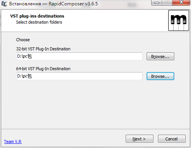The image size is (191, 148).
Task: Cancel the installation
Action: (x=172, y=139)
